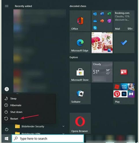139x143 pixels.
Task: Click the 'Type here to search' box
Action: point(48,138)
